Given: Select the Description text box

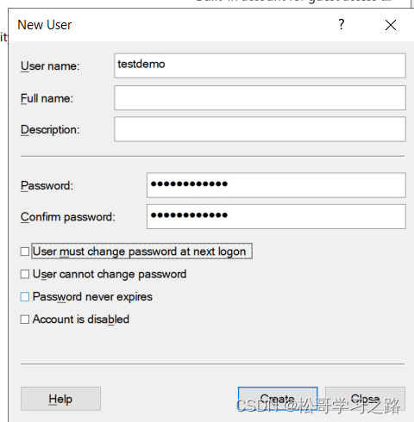Looking at the screenshot, I should (x=260, y=129).
